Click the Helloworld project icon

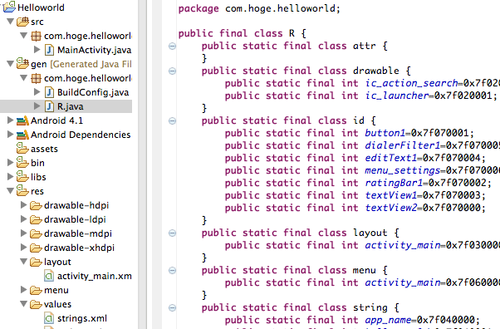[x=9, y=7]
